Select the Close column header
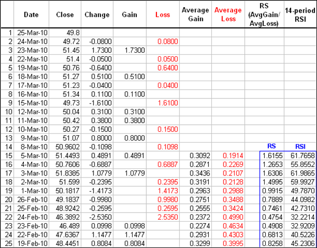Viewport: 317px width, 248px height. pyautogui.click(x=65, y=15)
